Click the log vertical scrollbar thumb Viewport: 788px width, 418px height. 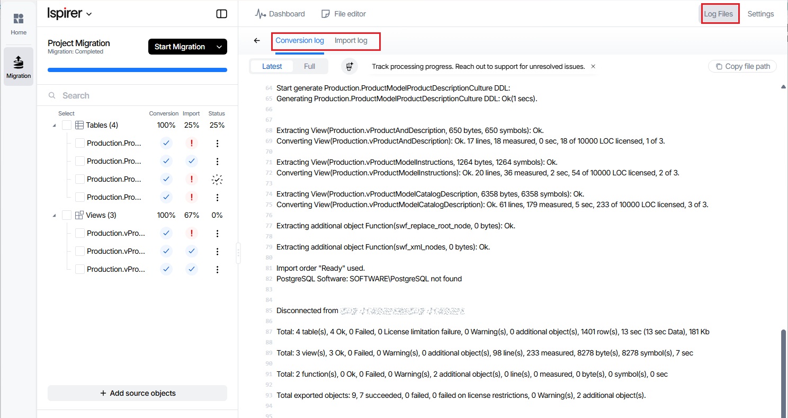click(783, 371)
